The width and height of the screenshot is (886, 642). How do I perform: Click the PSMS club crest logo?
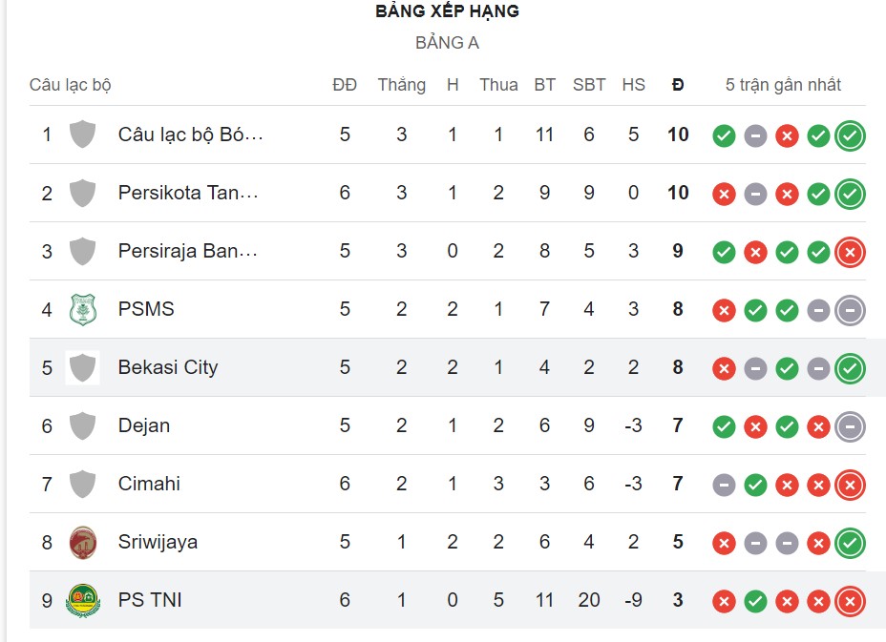pyautogui.click(x=83, y=309)
